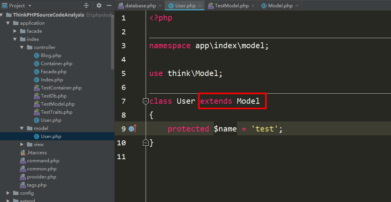
Task: Select TestTraits.php in the tree
Action: [x=57, y=112]
